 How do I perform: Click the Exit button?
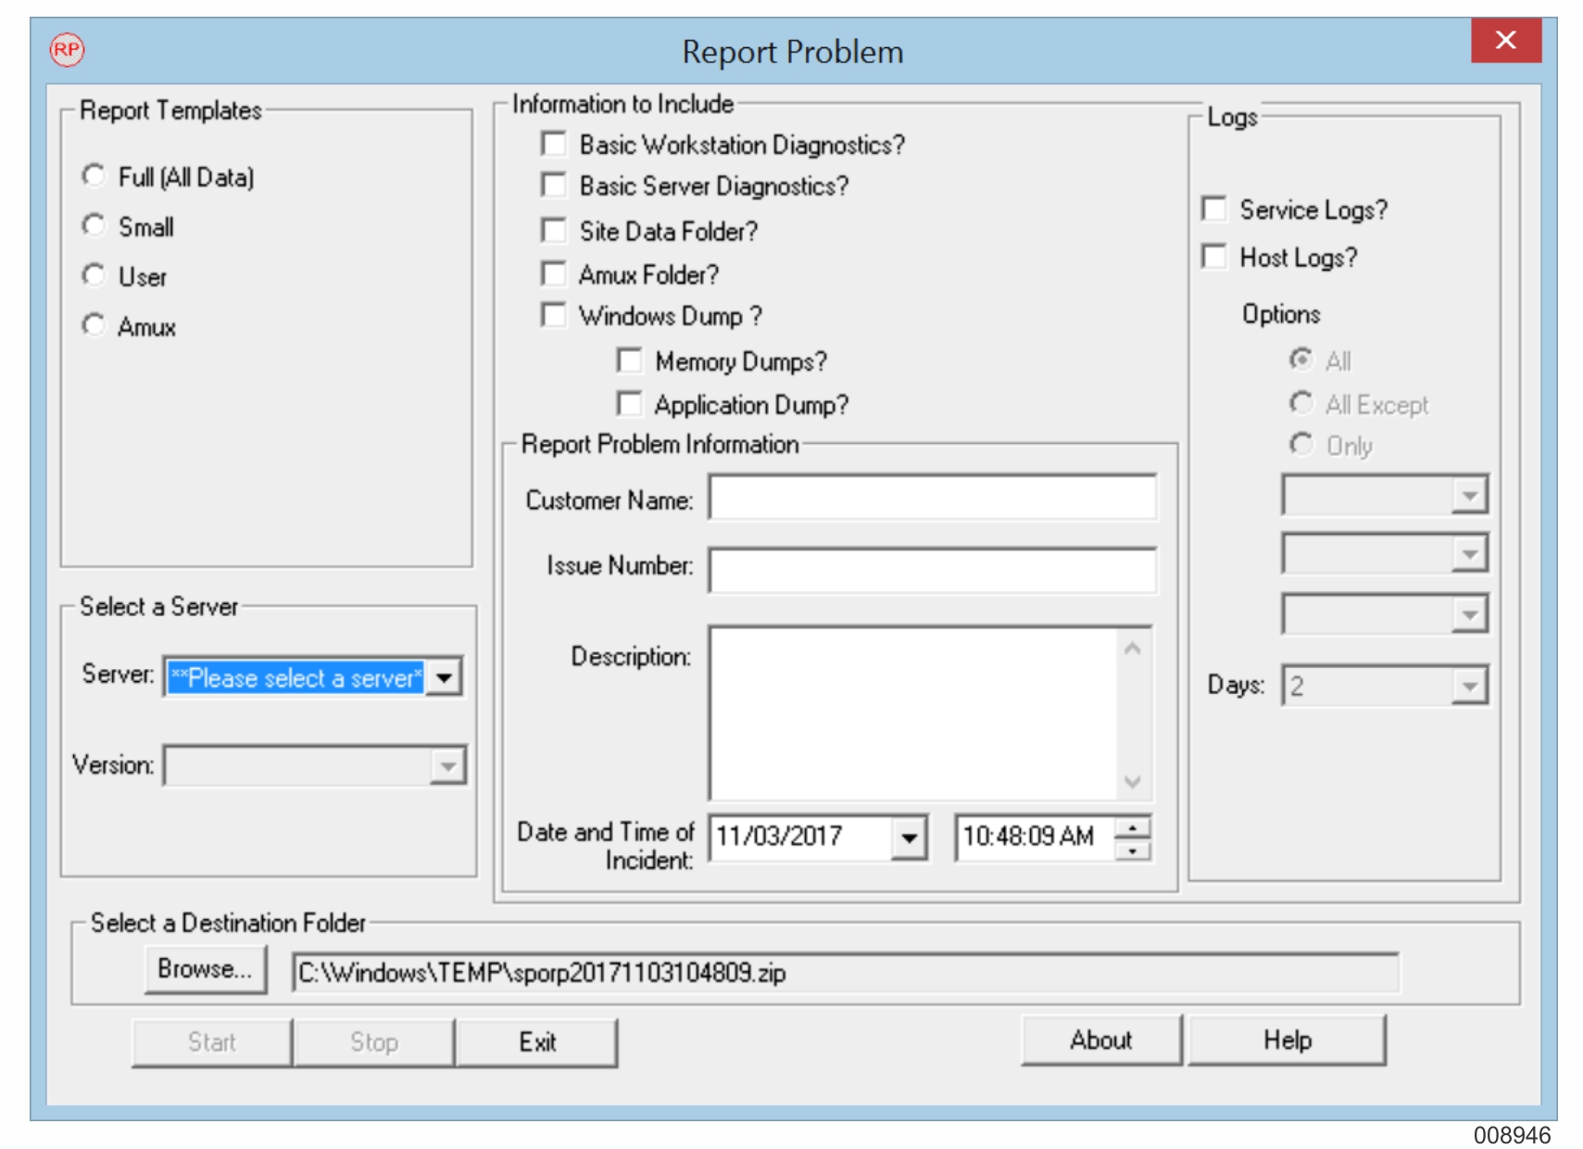tap(537, 1042)
